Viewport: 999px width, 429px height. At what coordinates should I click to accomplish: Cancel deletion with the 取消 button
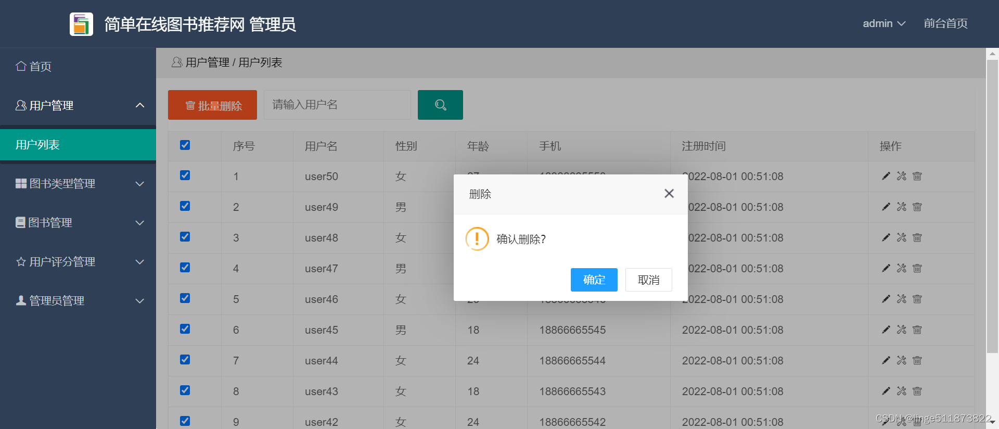pyautogui.click(x=649, y=280)
